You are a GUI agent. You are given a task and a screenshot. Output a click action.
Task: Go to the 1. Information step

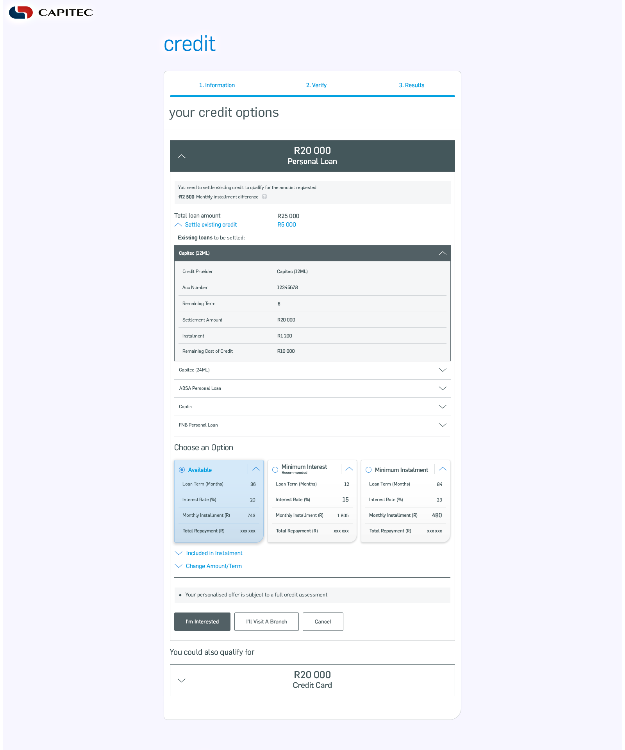[217, 85]
